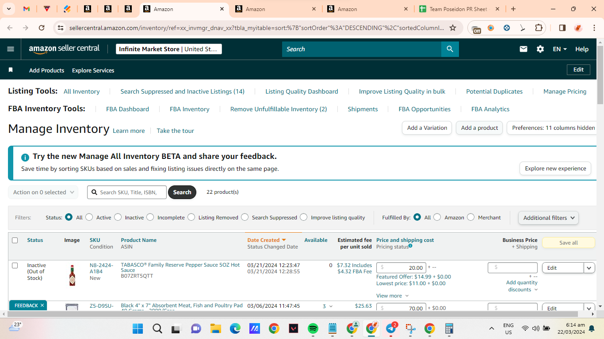Screen dimensions: 604x339
Task: Open the Shipments tool
Action: pos(363,109)
